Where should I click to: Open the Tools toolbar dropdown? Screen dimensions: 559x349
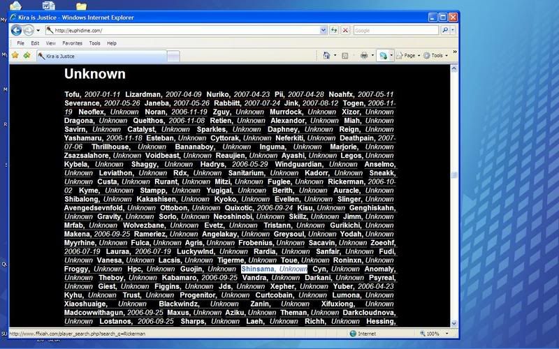tap(436, 55)
